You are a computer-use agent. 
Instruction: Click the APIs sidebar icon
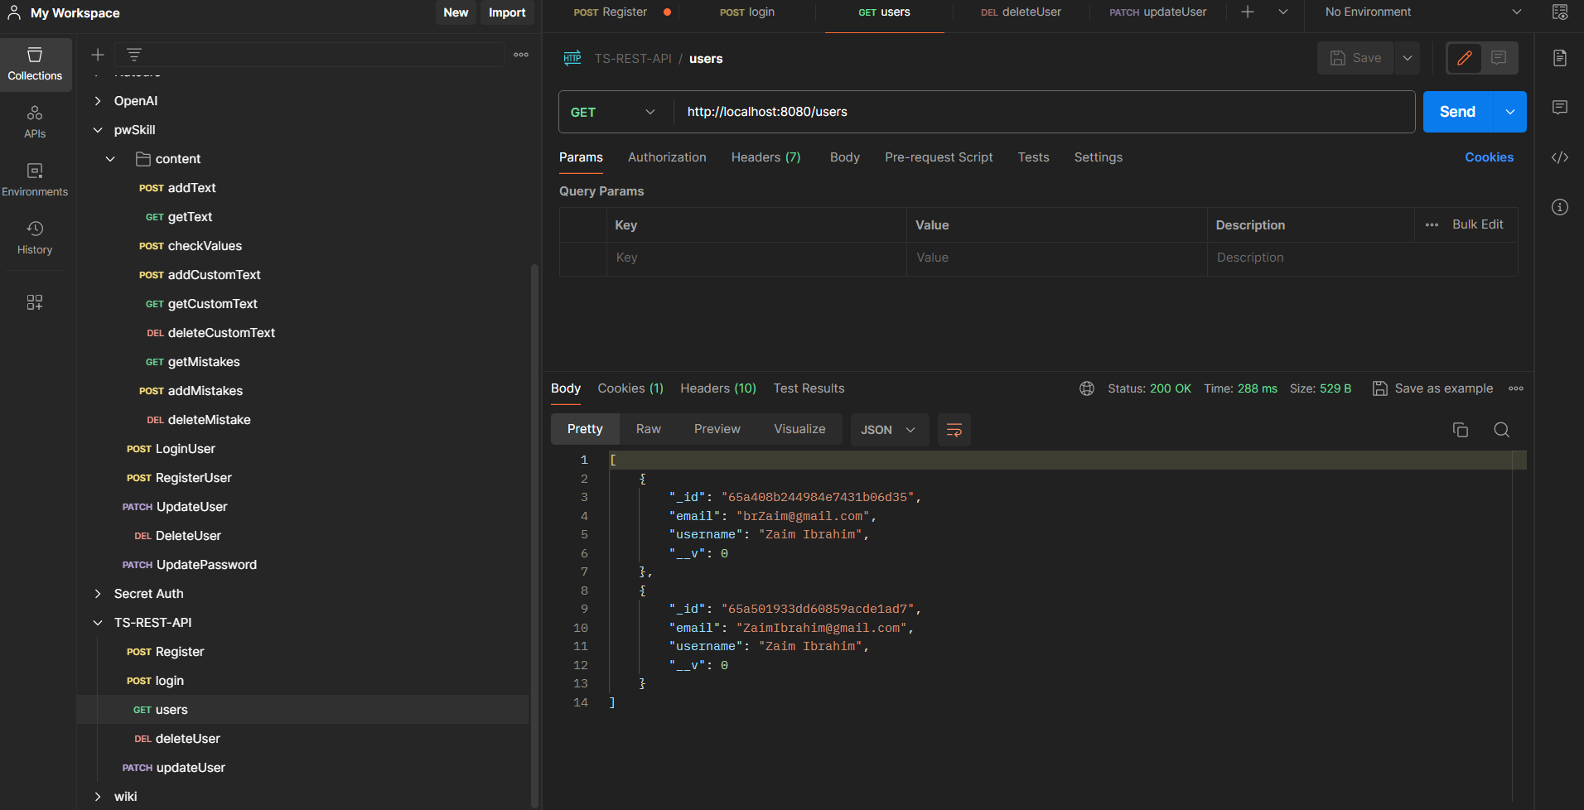pyautogui.click(x=35, y=122)
